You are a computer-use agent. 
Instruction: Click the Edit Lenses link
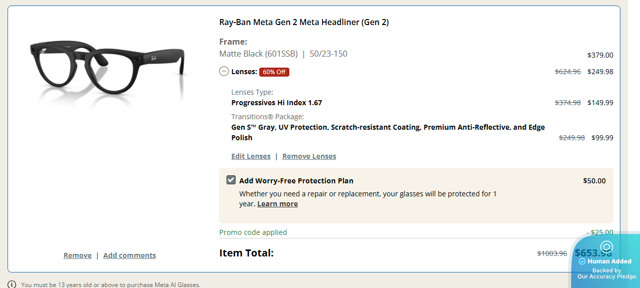(251, 156)
